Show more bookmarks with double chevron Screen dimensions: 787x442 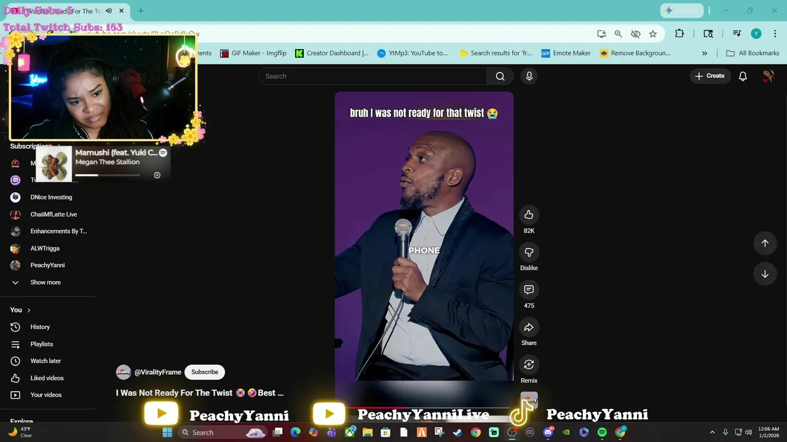[x=705, y=53]
